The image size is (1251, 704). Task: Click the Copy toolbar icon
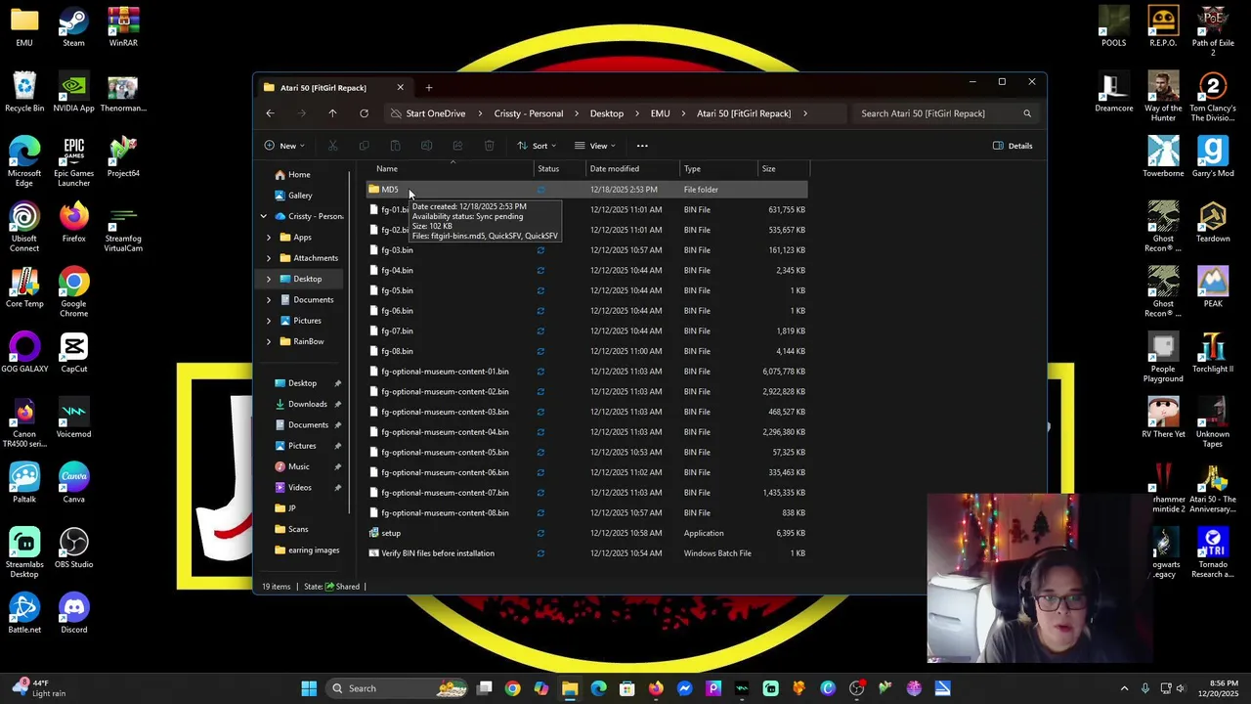click(364, 146)
